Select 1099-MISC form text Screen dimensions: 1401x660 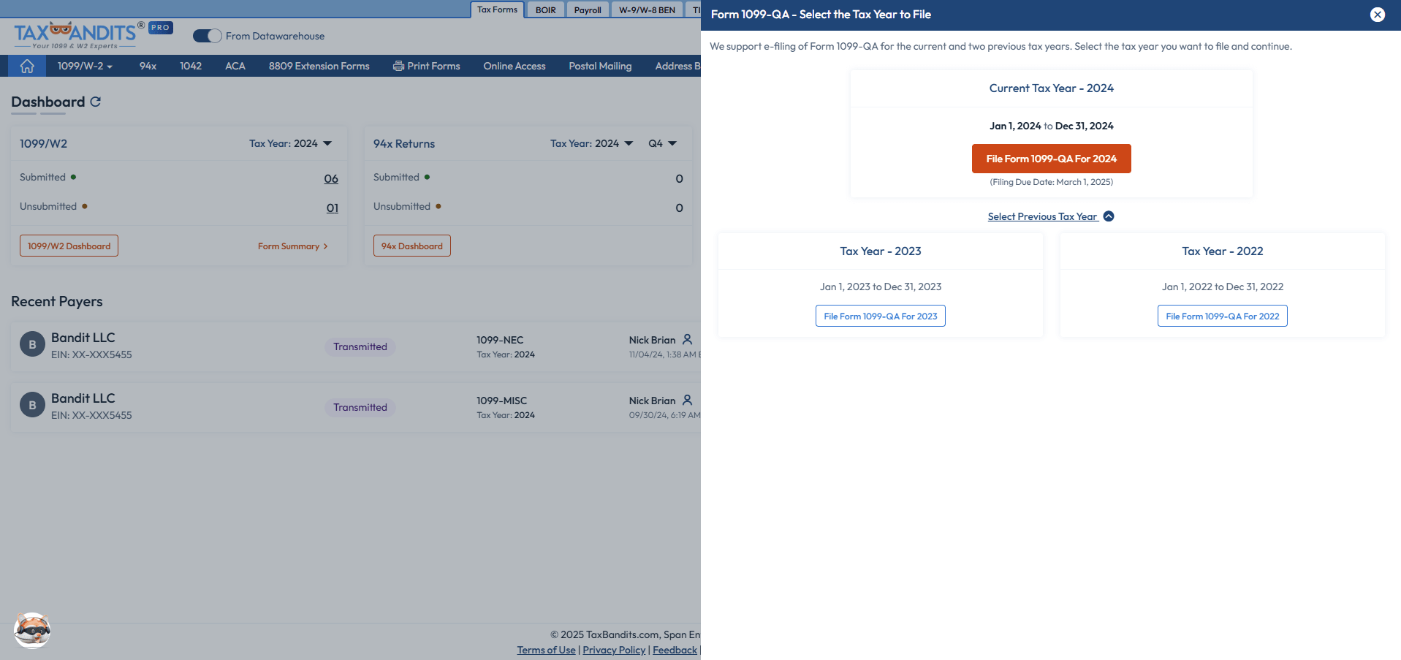click(501, 401)
